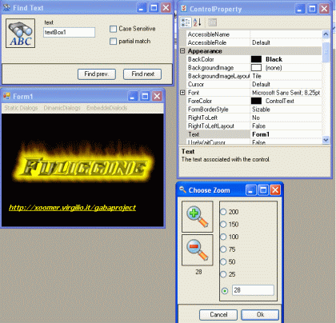Click the Find Text window title icon
The image size is (336, 323).
click(x=6, y=8)
